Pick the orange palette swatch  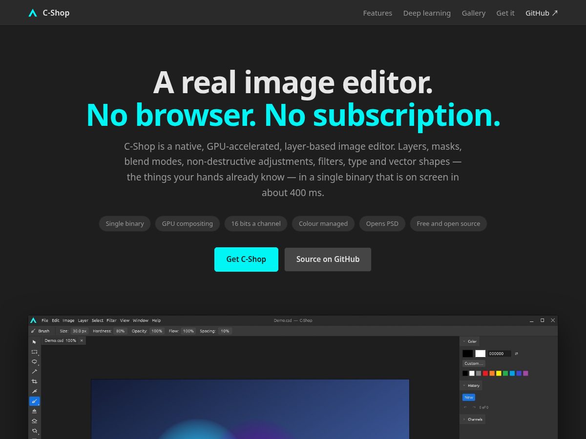492,373
